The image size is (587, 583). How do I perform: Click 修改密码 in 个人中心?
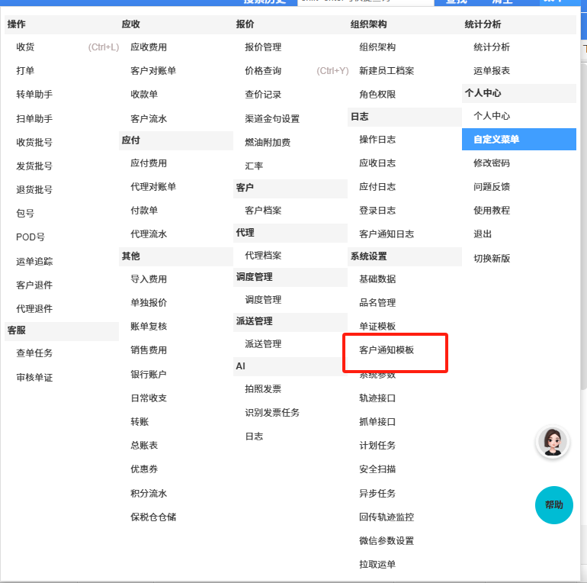point(492,163)
